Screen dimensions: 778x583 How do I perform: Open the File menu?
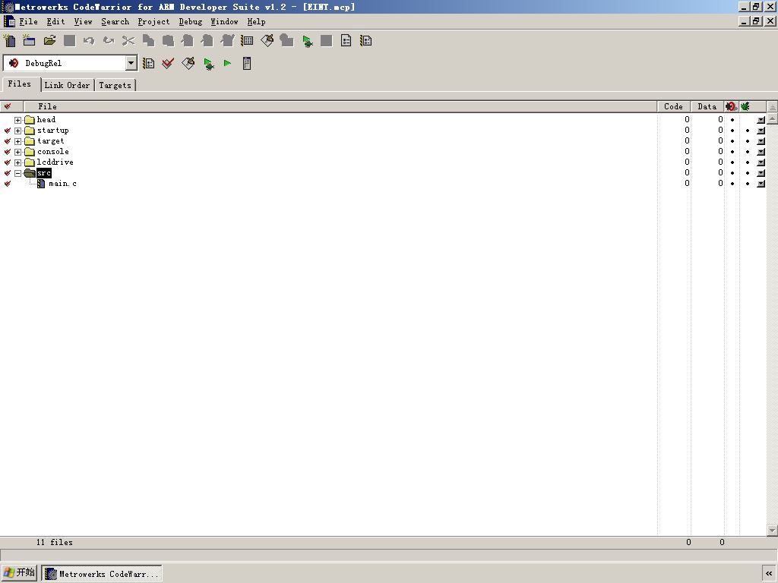click(x=28, y=21)
